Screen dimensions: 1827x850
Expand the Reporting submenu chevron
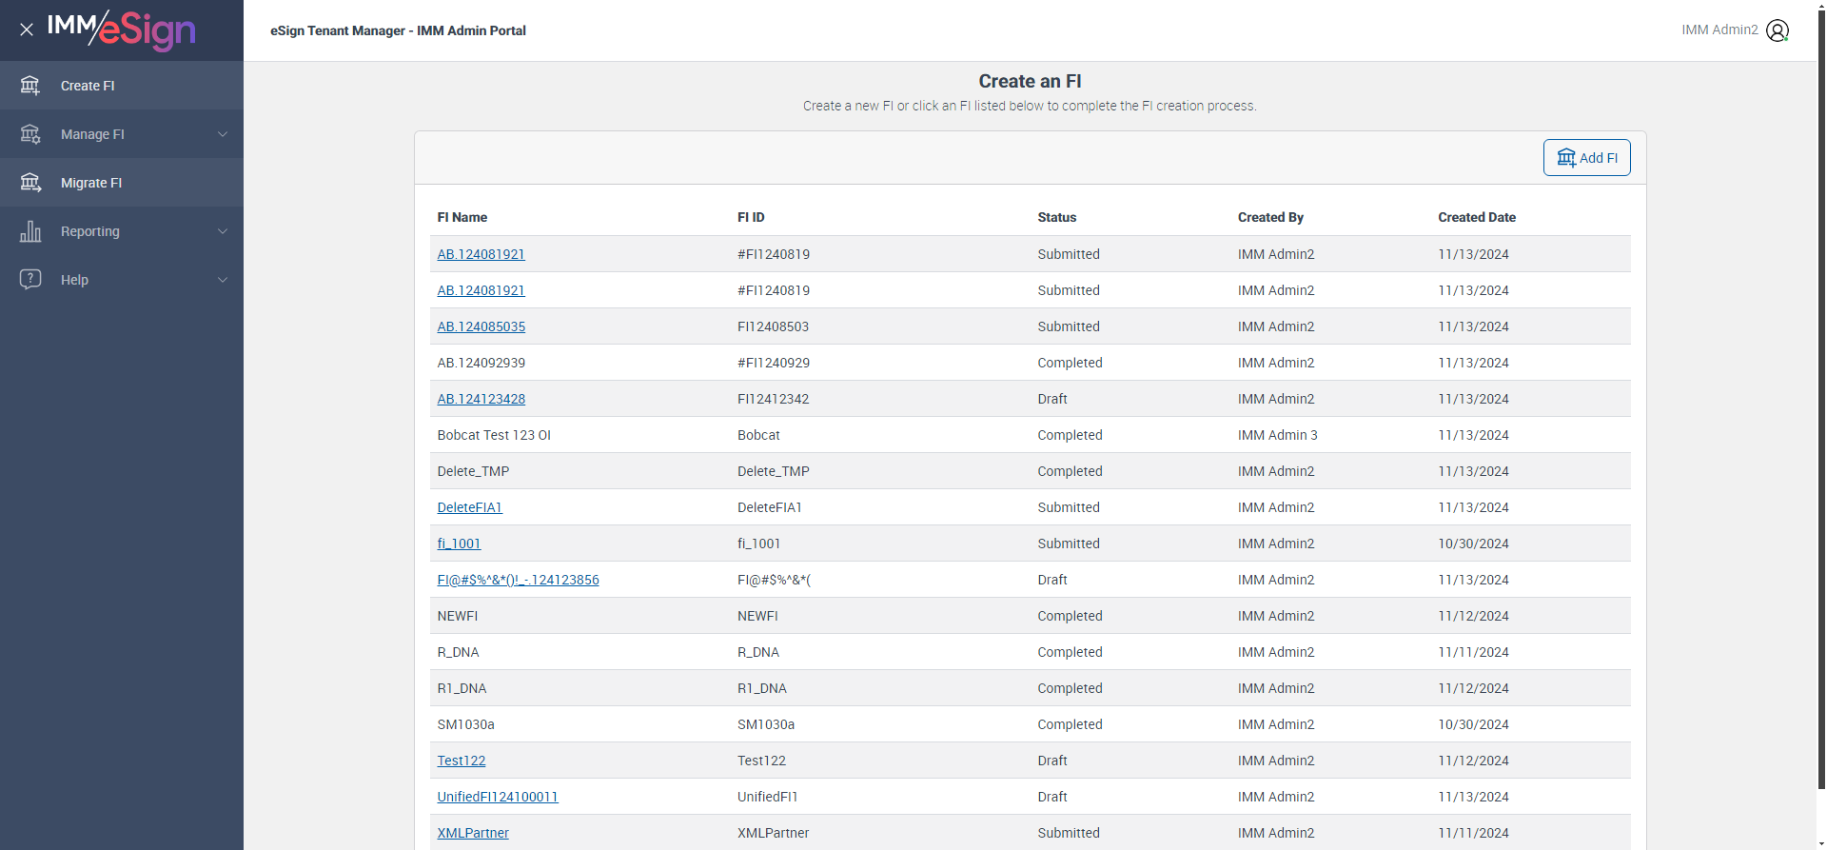coord(223,231)
